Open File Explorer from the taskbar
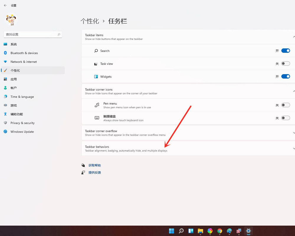Viewport: 295px width, 236px height. 200,231
